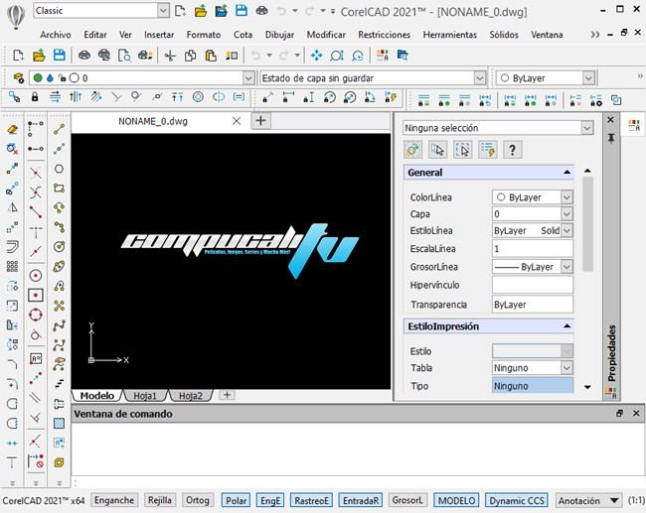
Task: Open the Classic workspace dropdown
Action: click(163, 11)
